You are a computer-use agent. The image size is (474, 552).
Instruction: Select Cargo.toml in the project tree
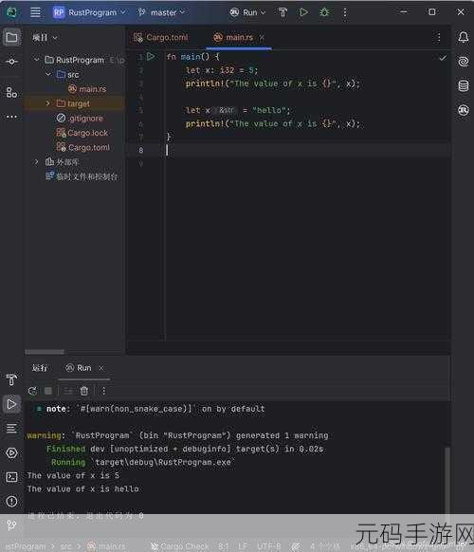point(83,147)
